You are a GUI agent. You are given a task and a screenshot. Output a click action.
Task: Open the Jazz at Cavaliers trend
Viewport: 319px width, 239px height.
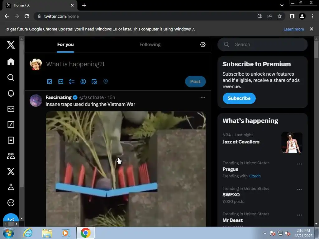pos(241,142)
